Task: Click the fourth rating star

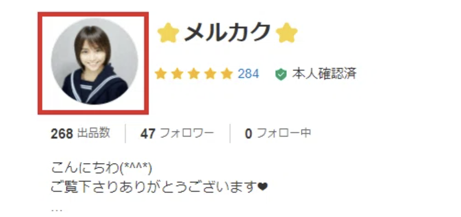Action: pos(210,74)
